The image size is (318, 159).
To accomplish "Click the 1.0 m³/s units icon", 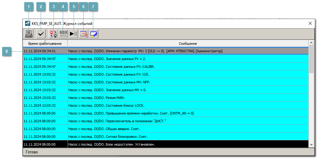I will [x=63, y=34].
